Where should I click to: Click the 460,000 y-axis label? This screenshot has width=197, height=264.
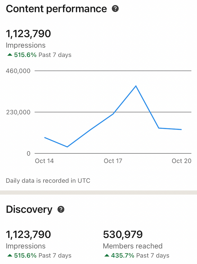[18, 71]
